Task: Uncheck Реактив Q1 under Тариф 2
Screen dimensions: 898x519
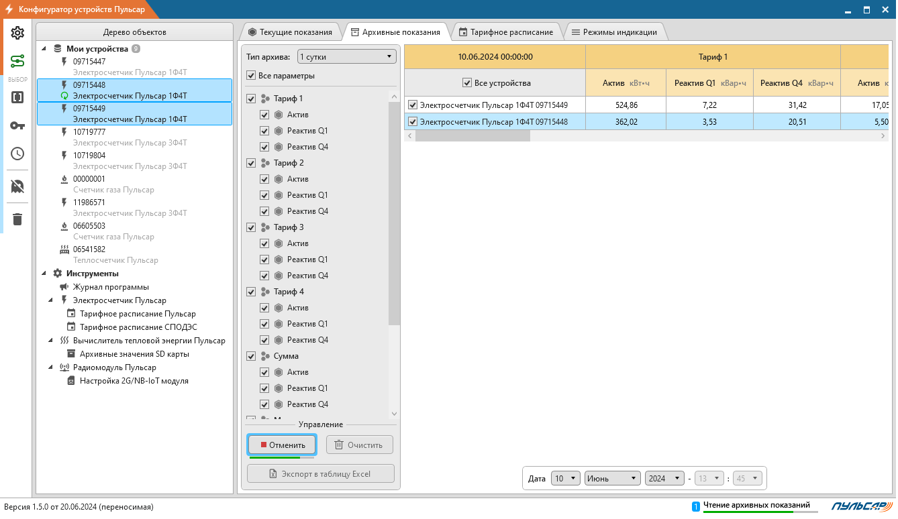Action: tap(264, 195)
